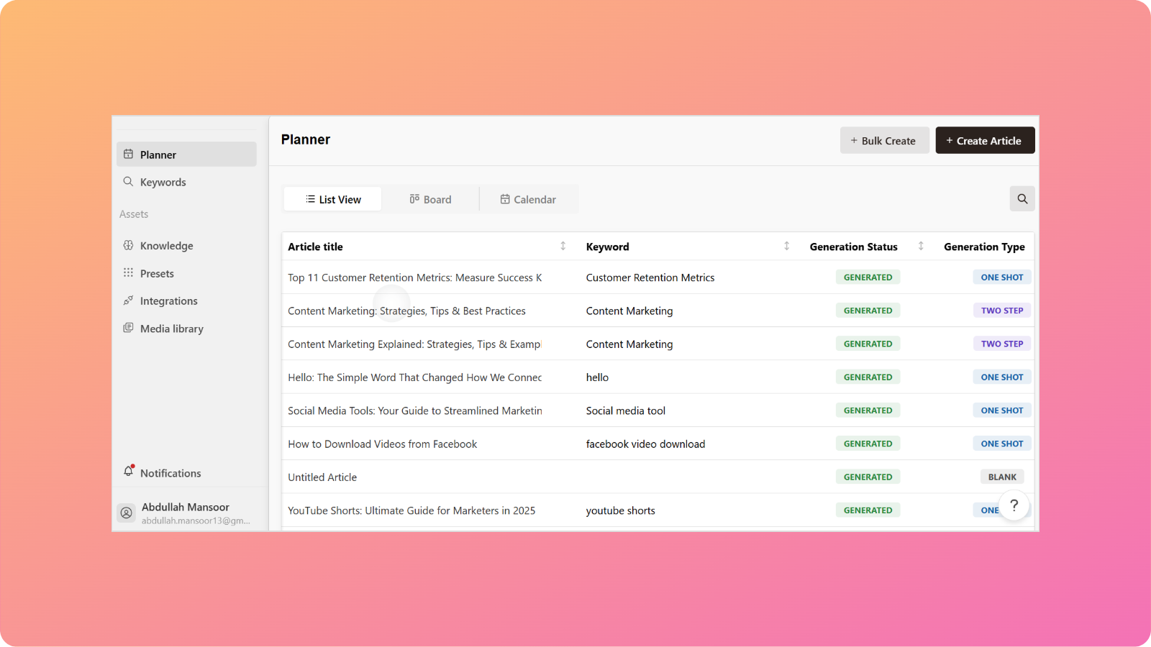1151x647 pixels.
Task: Open the Integrations icon
Action: coord(128,300)
